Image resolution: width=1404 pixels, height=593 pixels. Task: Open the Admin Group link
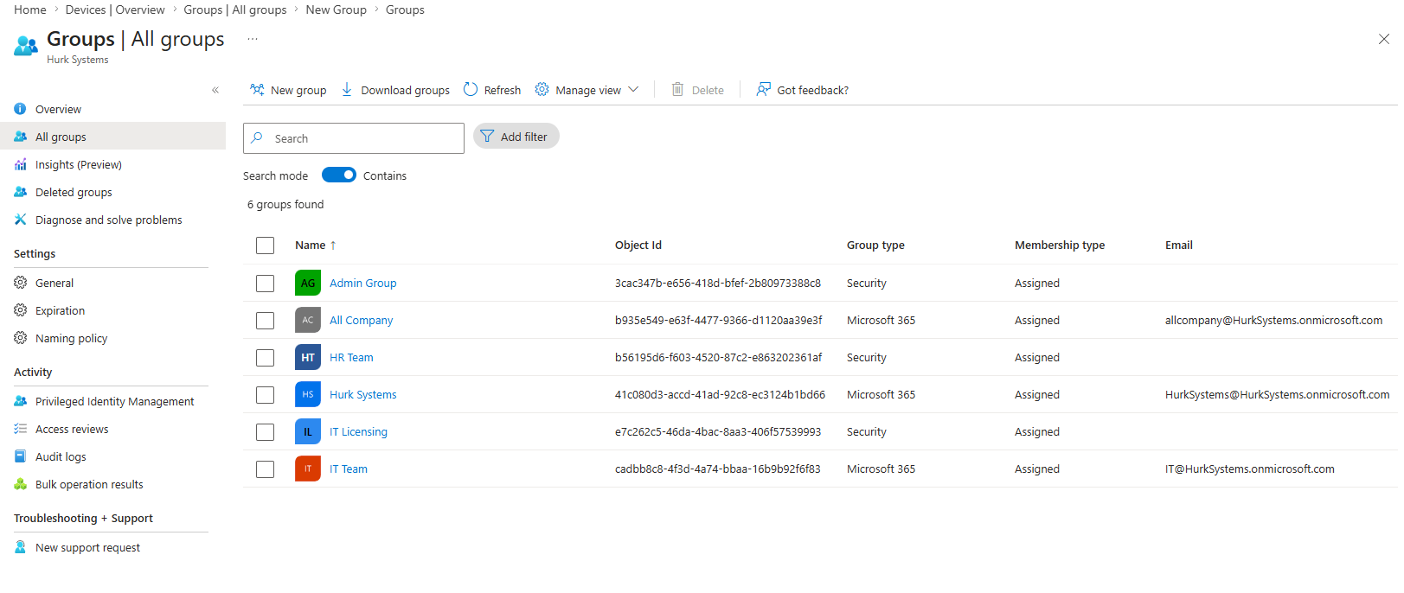click(x=362, y=283)
